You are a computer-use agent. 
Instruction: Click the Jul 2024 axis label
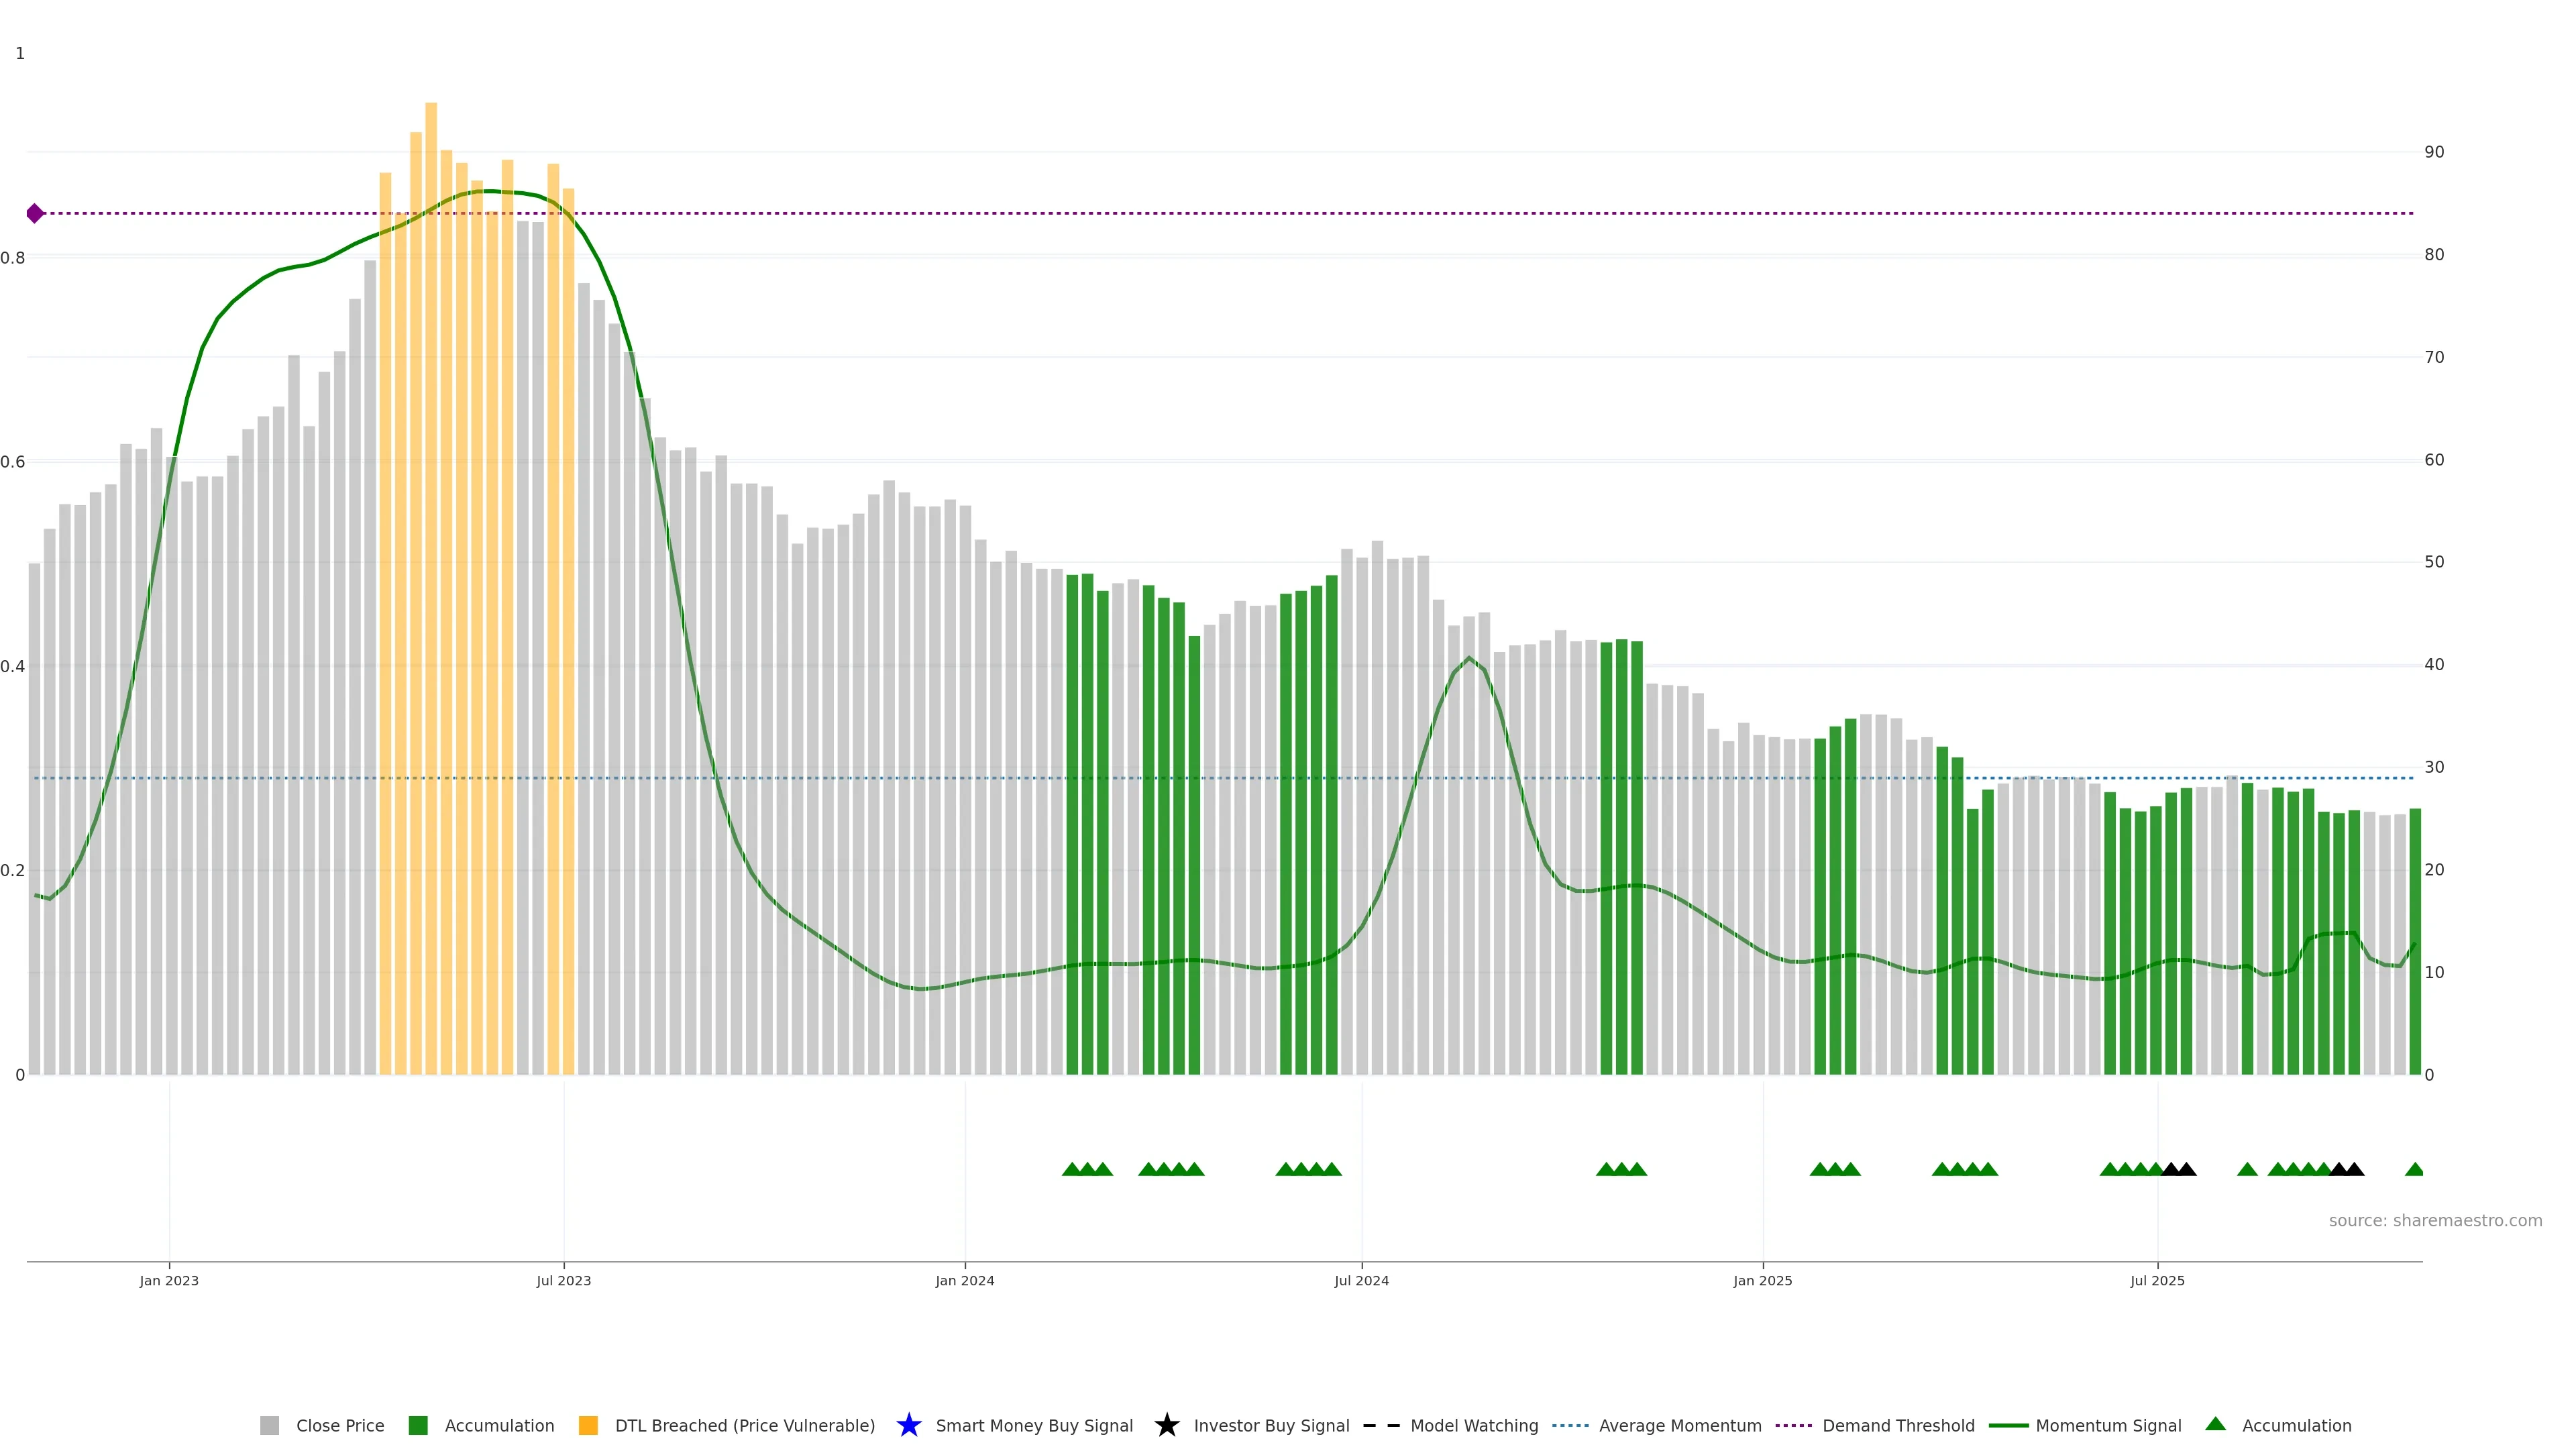tap(1361, 1280)
